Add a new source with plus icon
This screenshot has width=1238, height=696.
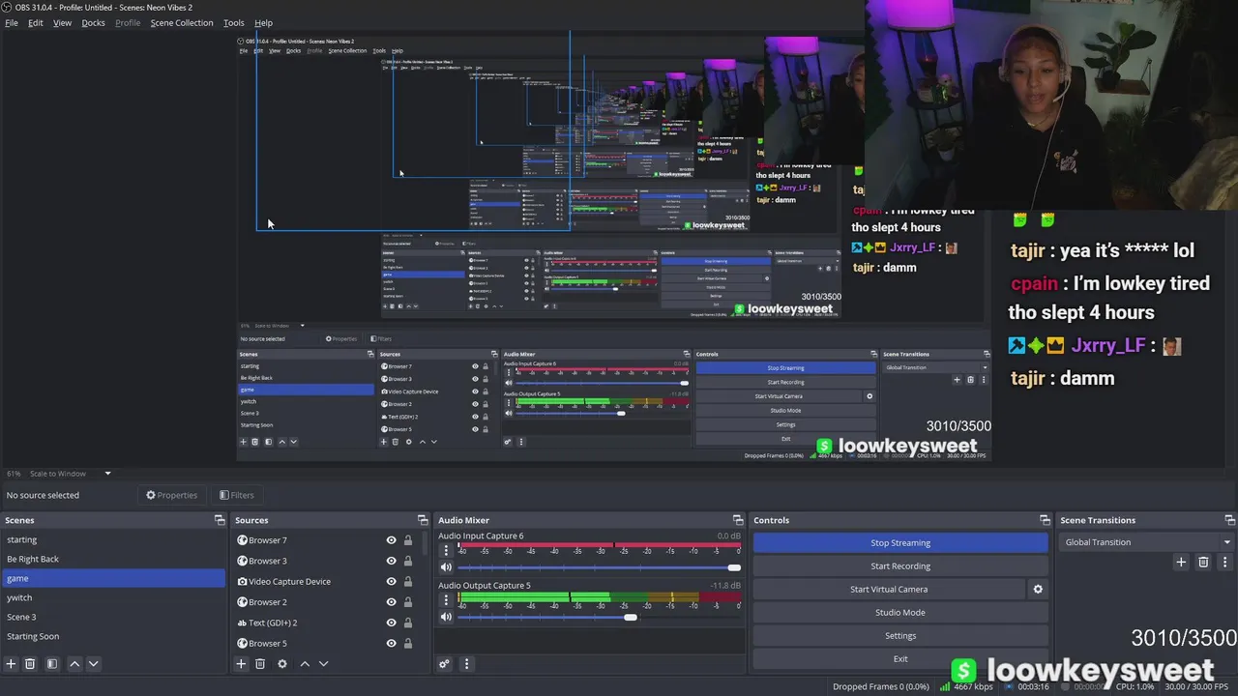click(241, 664)
